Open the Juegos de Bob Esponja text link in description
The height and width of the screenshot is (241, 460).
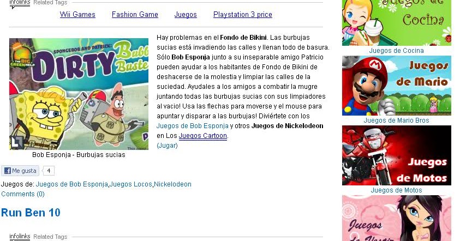click(x=193, y=126)
